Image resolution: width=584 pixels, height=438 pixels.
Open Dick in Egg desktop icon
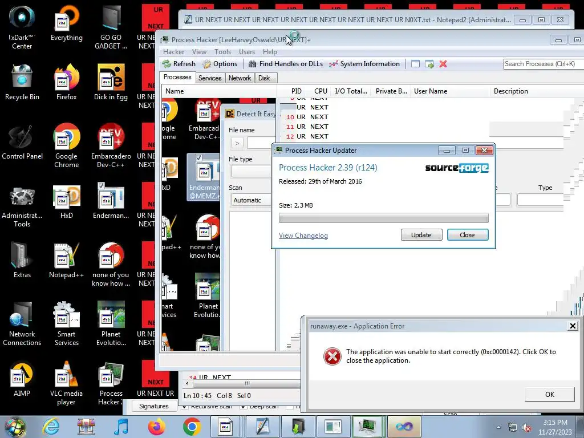coord(111,83)
